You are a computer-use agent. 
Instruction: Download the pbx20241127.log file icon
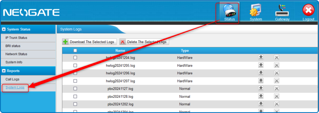point(261,88)
